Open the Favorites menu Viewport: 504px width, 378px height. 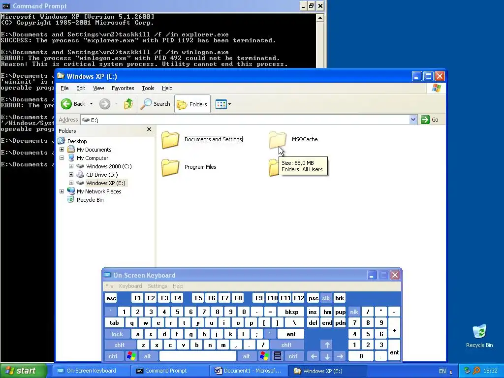(123, 88)
